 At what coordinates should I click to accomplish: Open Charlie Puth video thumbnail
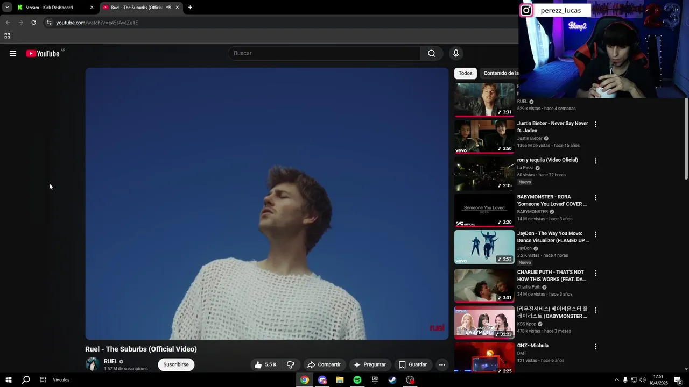click(484, 285)
